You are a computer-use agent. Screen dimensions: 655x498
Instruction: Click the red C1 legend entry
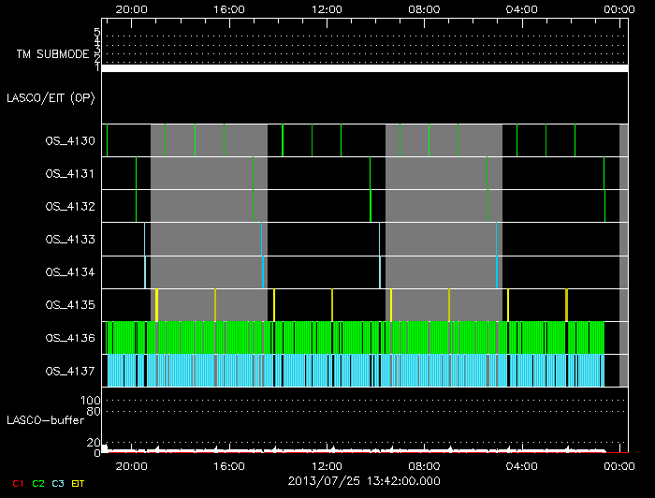click(x=18, y=483)
